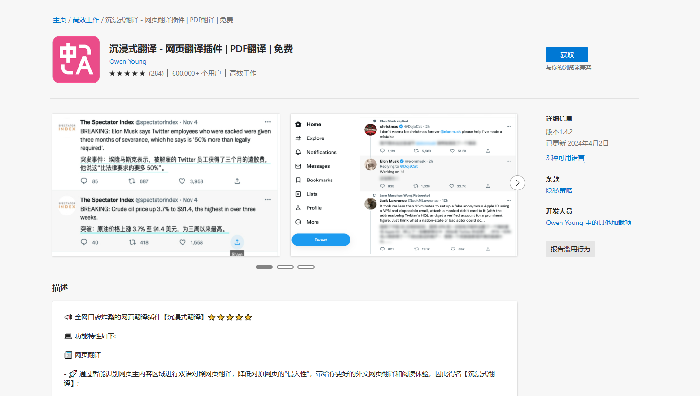The height and width of the screenshot is (396, 700).
Task: Click the retweet icon with count 418
Action: 132,242
